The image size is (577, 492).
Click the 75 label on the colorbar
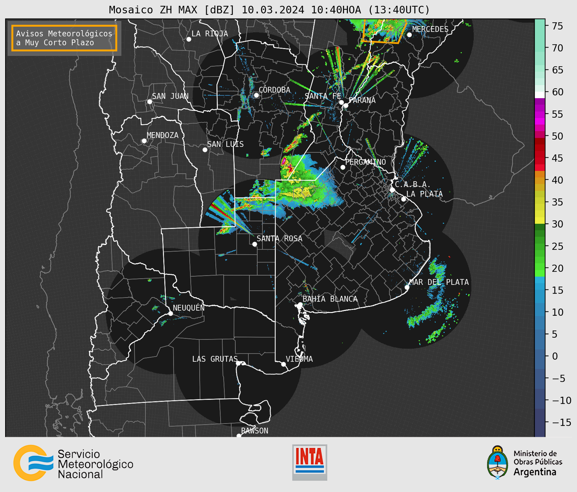pyautogui.click(x=558, y=26)
